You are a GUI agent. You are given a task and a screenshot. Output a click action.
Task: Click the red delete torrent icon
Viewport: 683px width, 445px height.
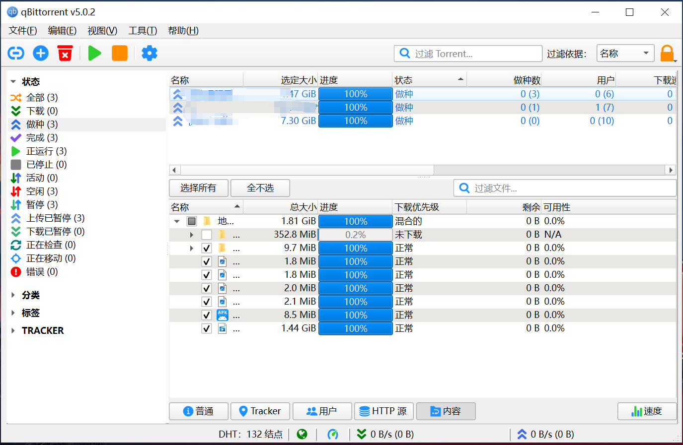click(x=65, y=53)
